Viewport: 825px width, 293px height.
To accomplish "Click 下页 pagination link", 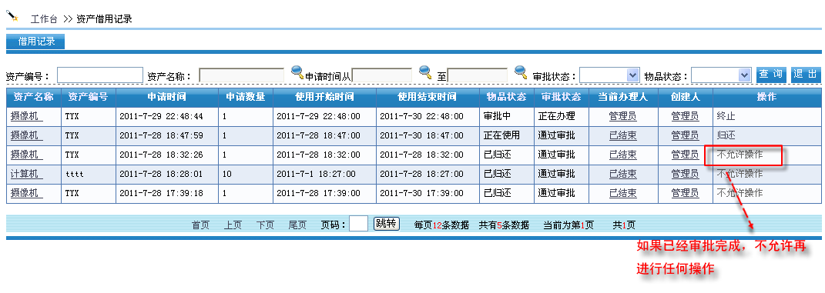I will click(x=265, y=225).
